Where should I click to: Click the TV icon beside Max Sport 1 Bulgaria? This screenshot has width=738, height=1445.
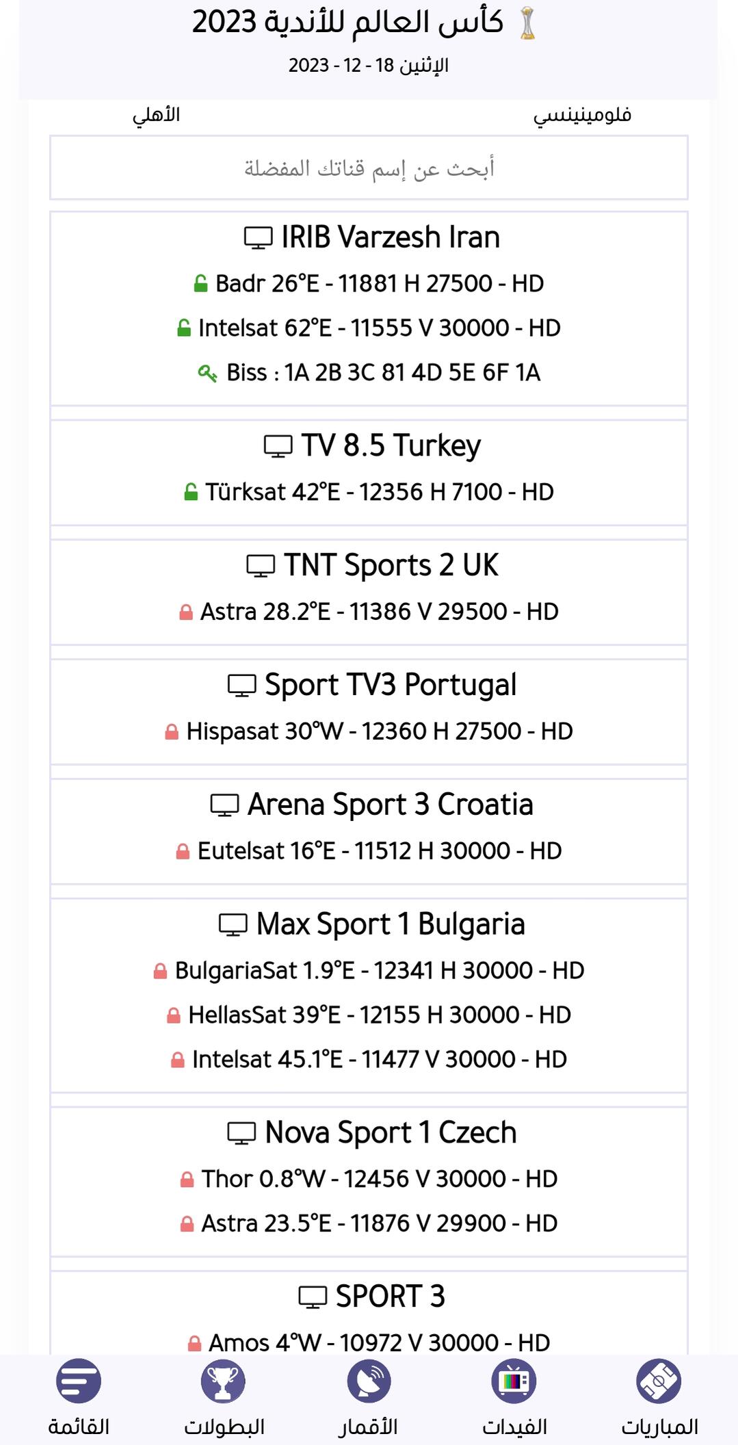tap(233, 925)
